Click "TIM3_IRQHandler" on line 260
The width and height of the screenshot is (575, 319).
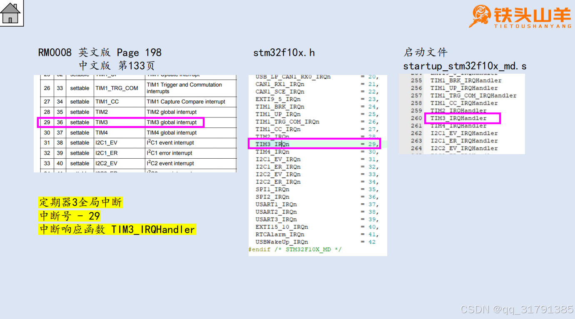[x=458, y=118]
